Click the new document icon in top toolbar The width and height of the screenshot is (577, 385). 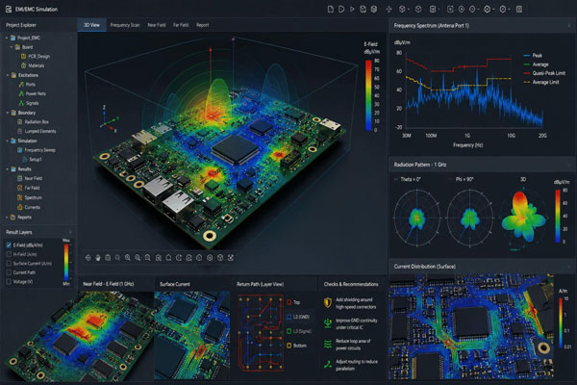click(331, 10)
